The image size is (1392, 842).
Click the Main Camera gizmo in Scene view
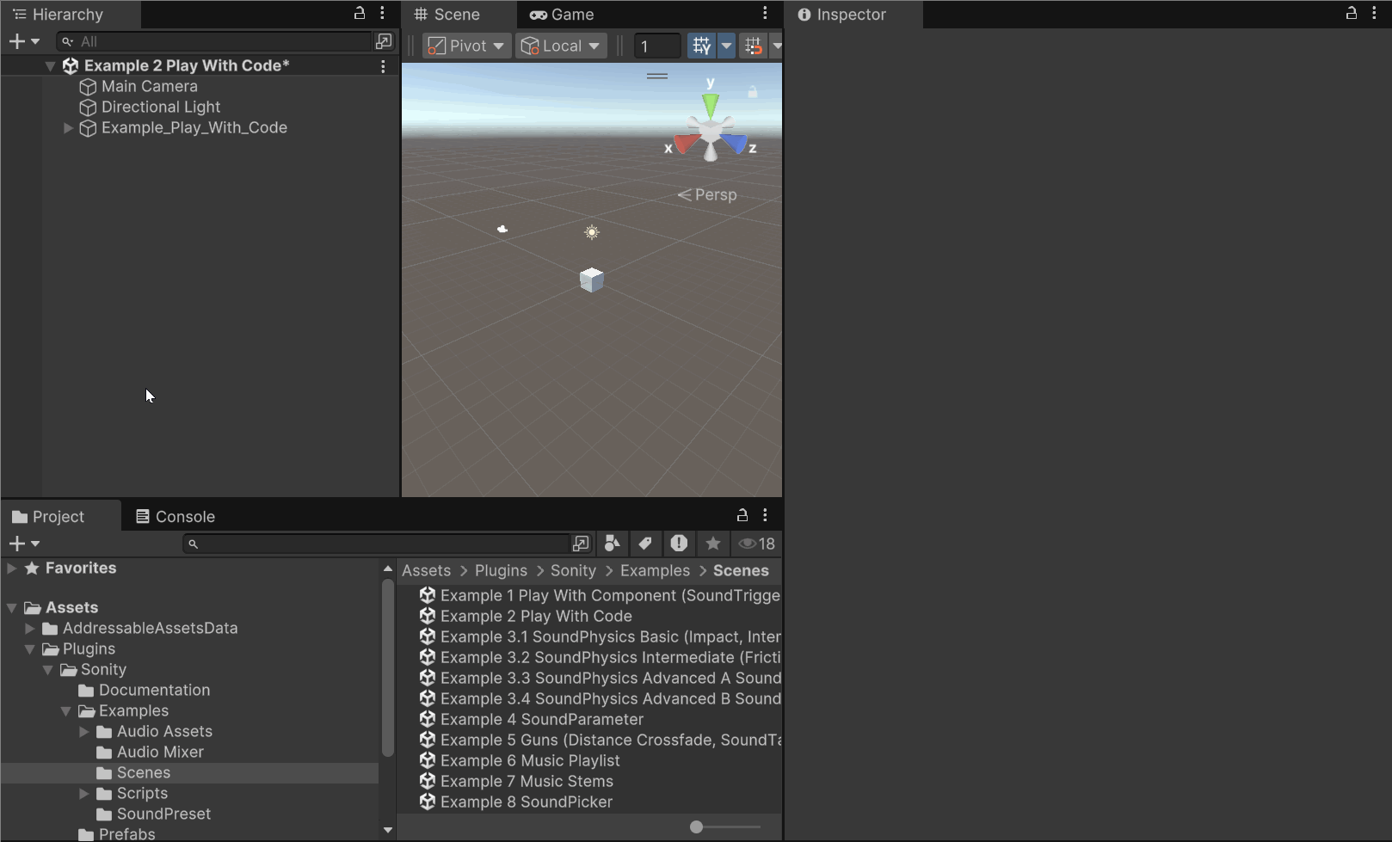tap(502, 229)
